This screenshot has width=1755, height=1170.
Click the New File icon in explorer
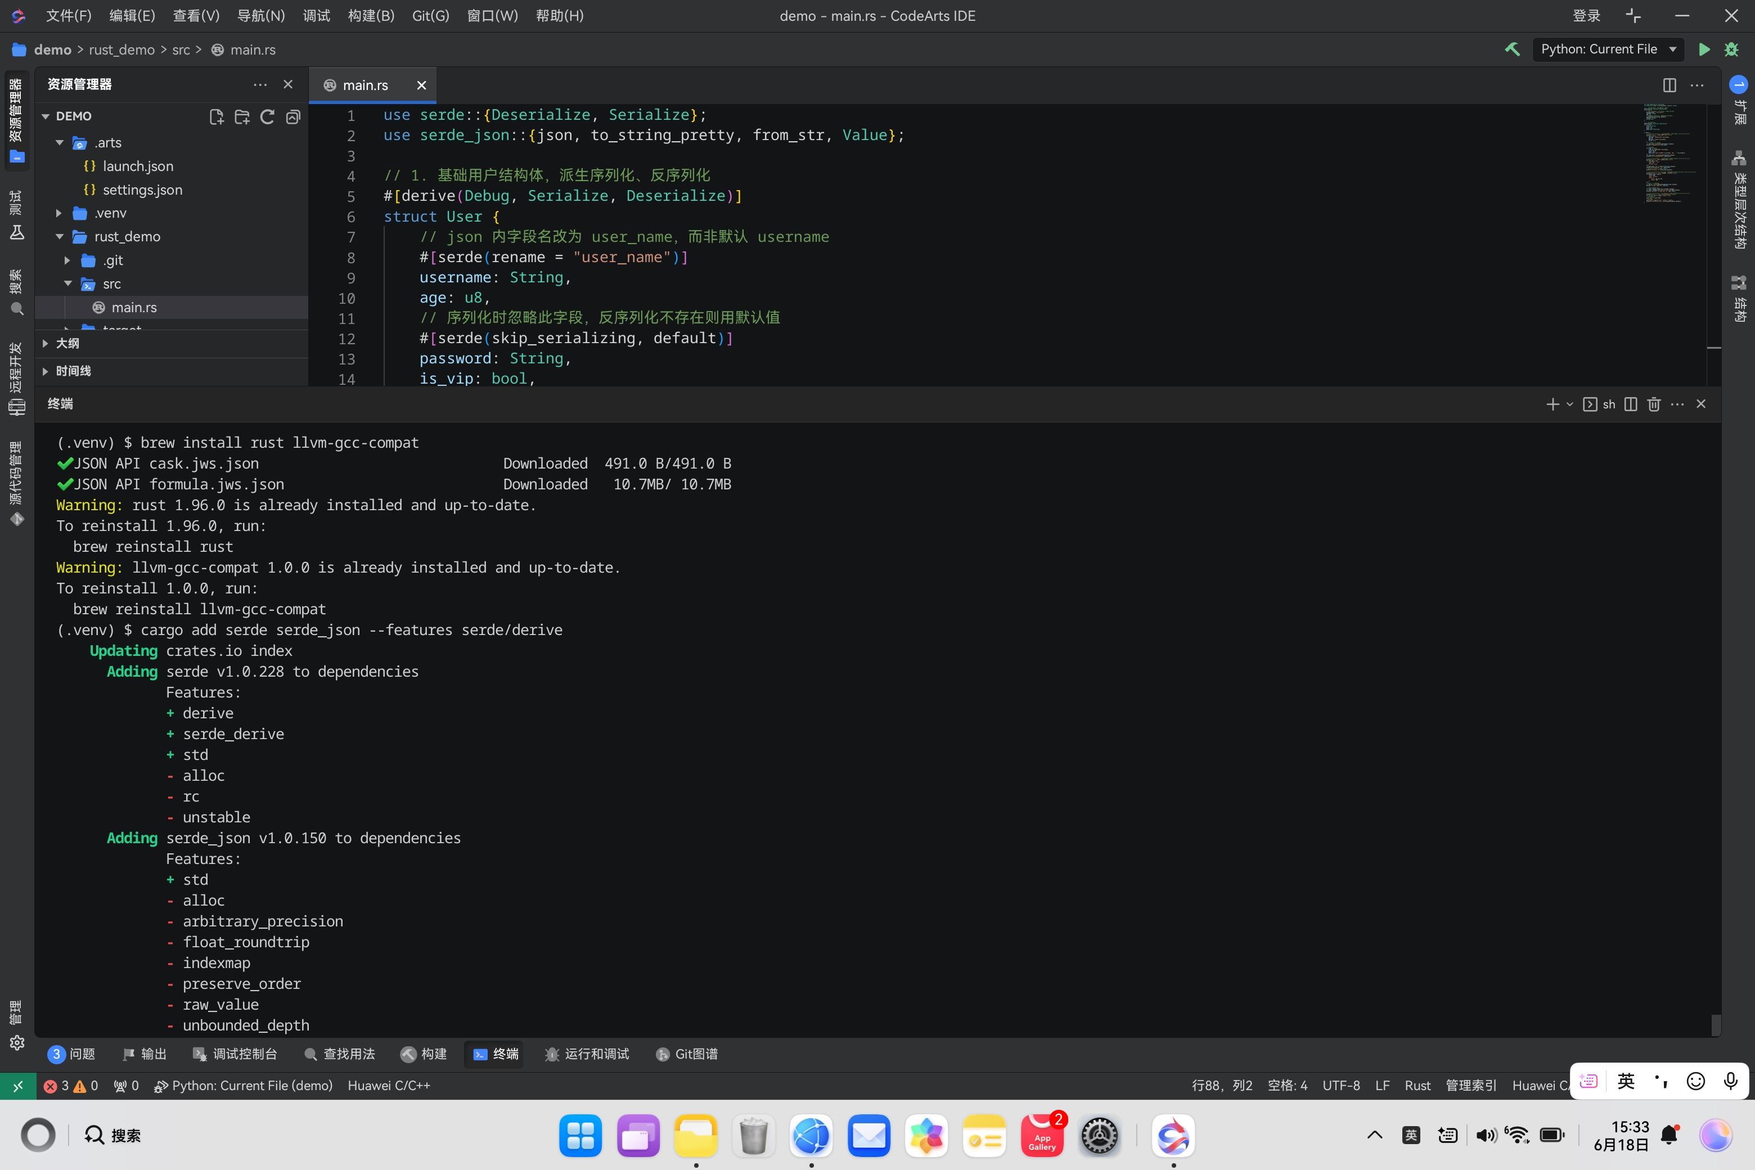pos(217,116)
